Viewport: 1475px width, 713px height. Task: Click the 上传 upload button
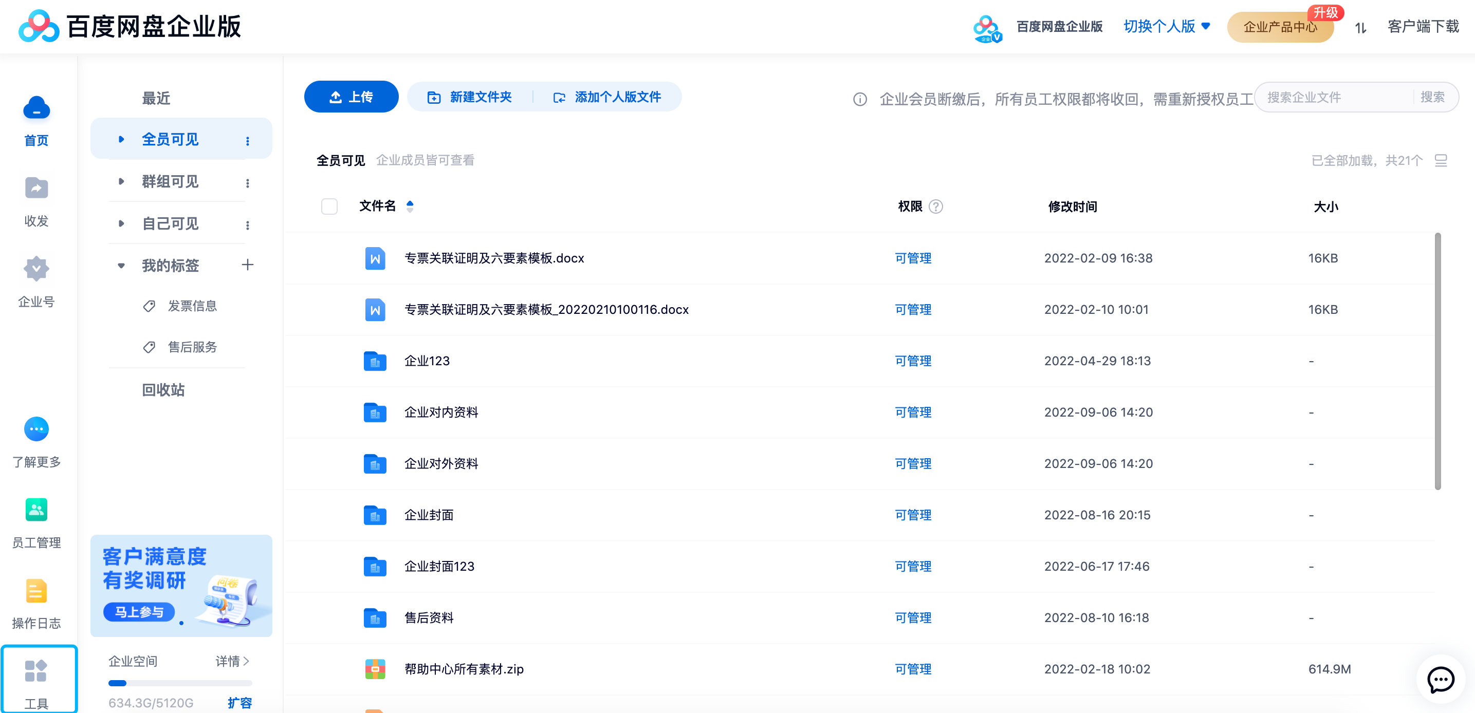coord(351,97)
